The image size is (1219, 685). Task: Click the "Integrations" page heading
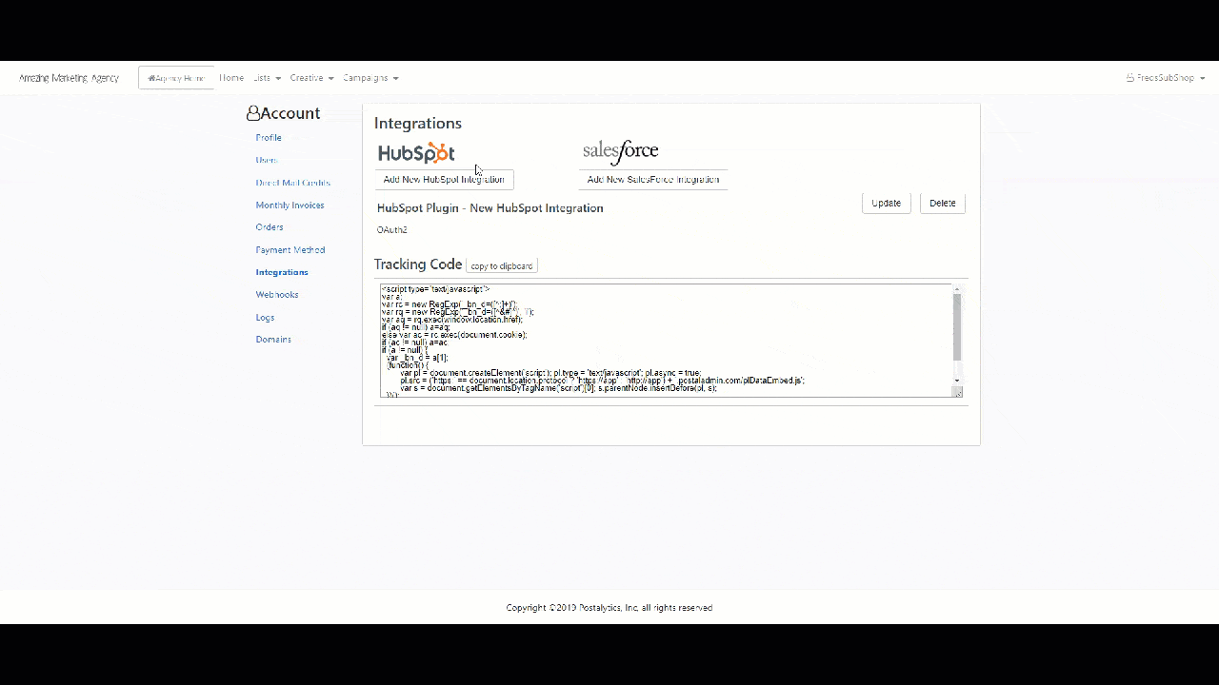418,124
